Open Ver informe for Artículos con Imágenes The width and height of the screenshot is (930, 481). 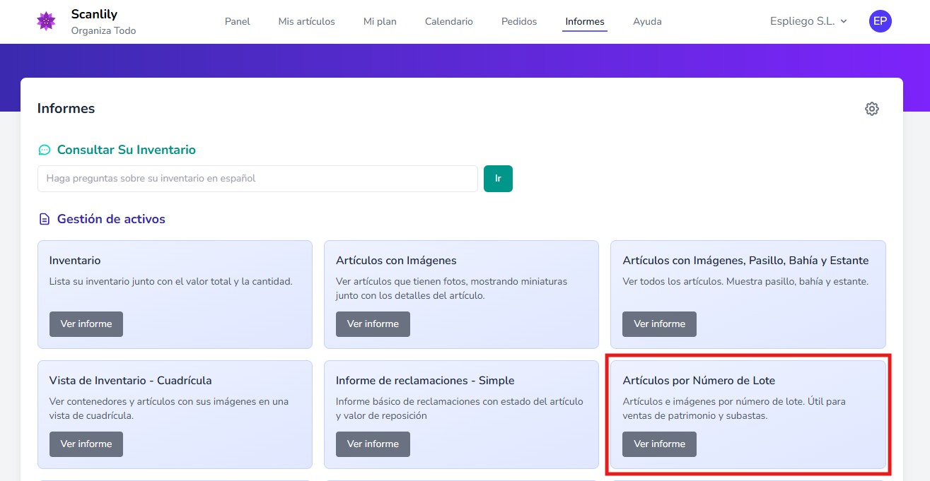coord(373,324)
